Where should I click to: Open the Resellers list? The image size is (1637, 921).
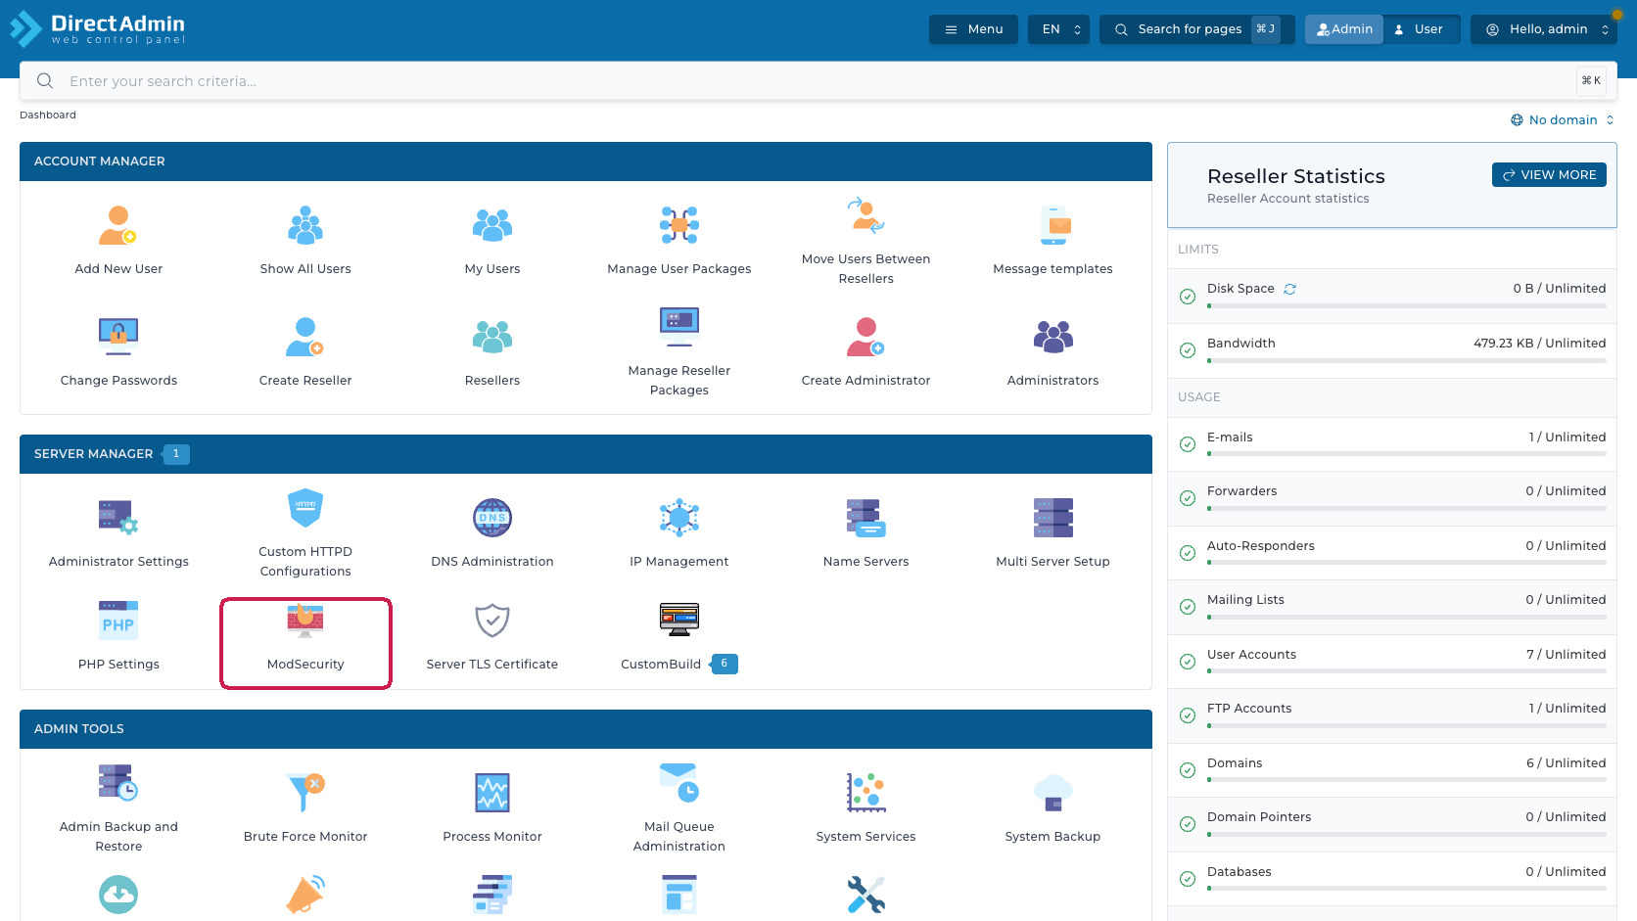point(492,353)
